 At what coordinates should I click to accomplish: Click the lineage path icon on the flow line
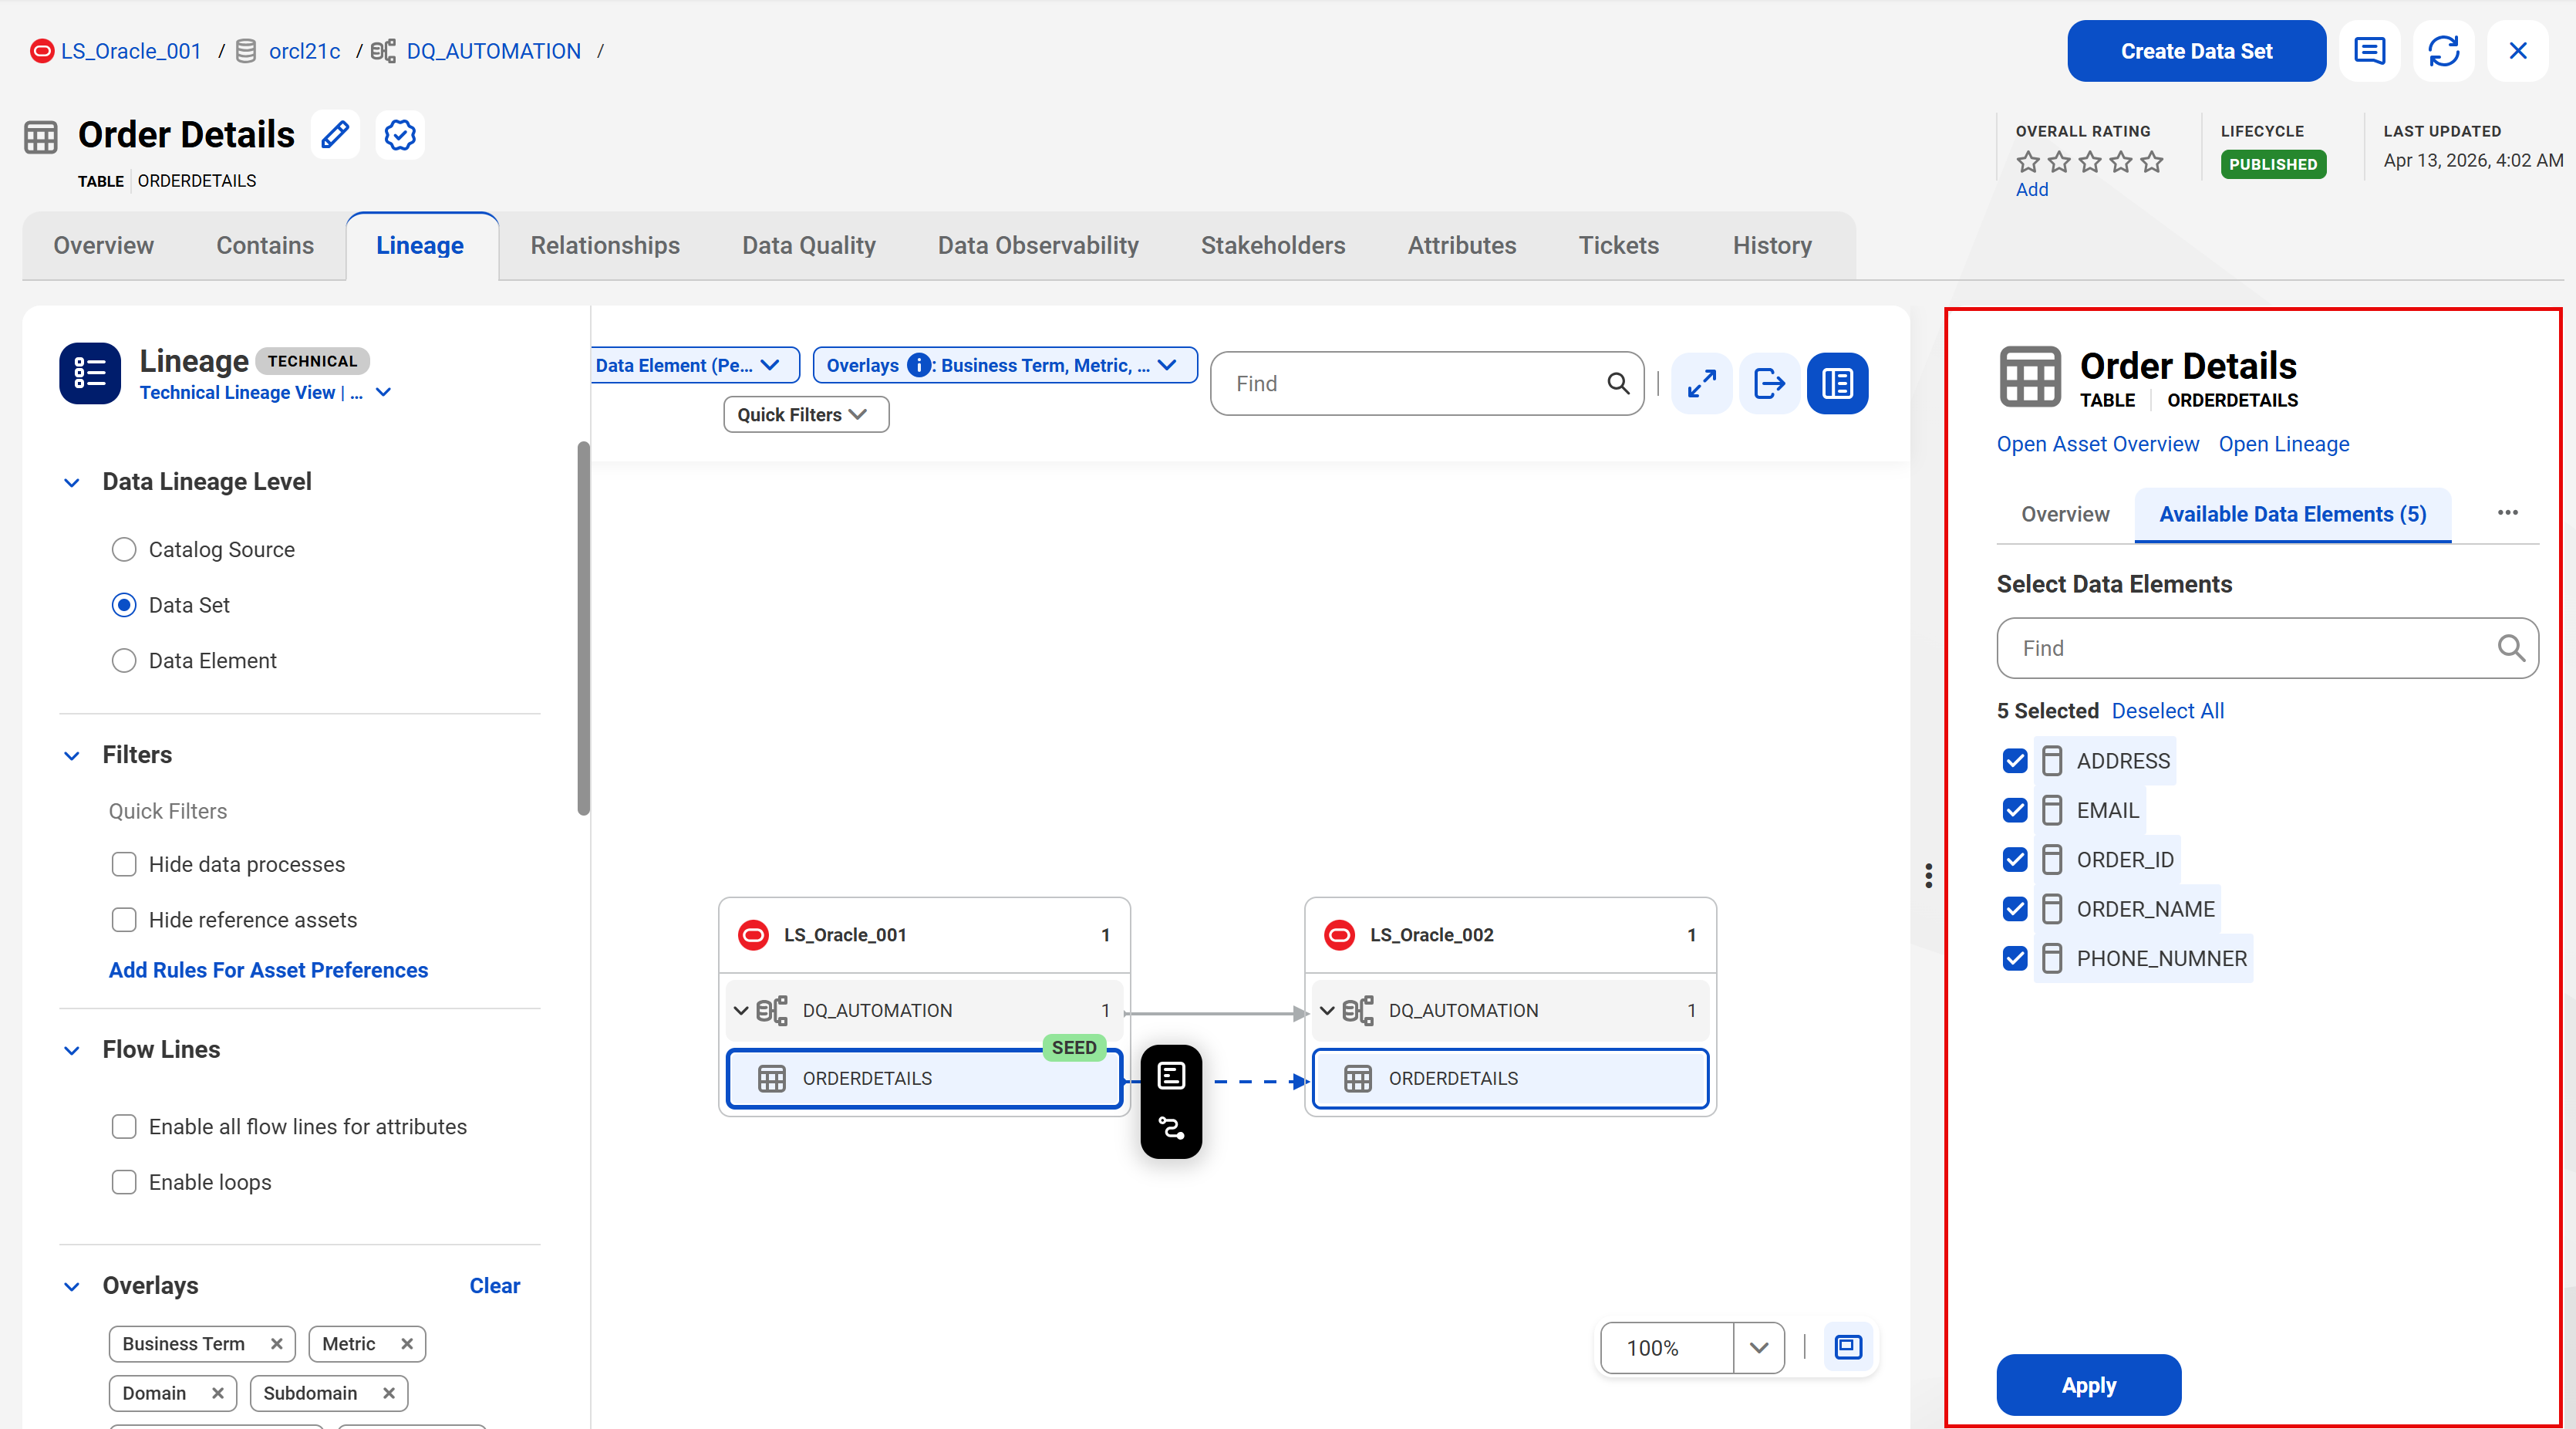pyautogui.click(x=1171, y=1129)
